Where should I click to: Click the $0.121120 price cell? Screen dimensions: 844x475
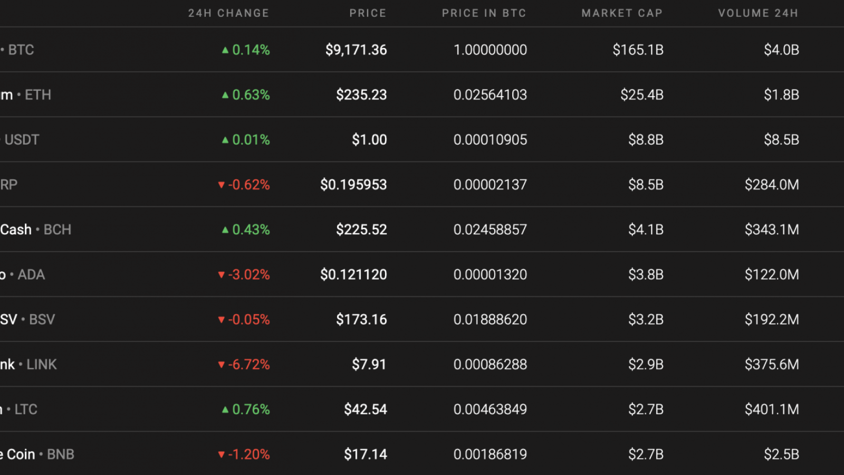coord(353,274)
